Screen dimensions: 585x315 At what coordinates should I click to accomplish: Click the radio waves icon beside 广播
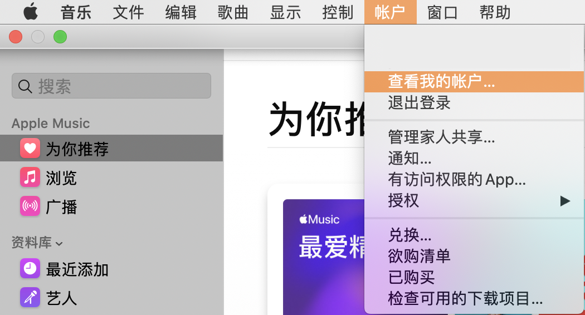[30, 206]
